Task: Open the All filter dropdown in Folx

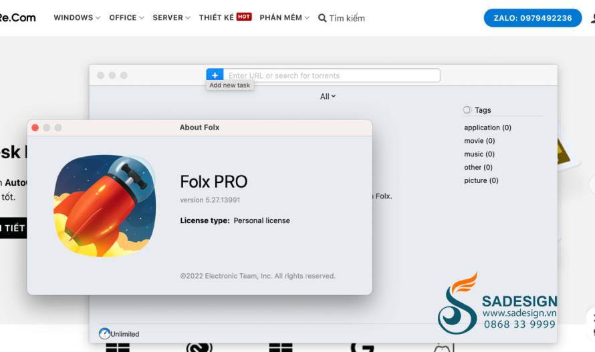Action: [x=328, y=96]
